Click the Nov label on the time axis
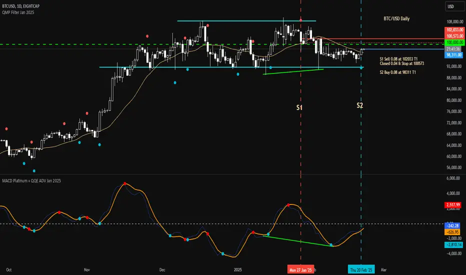466x275 pixels. [87, 270]
